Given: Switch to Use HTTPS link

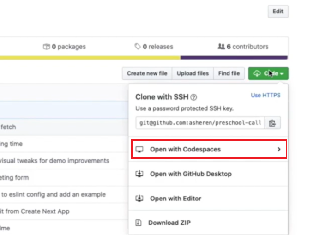Looking at the screenshot, I should [266, 96].
